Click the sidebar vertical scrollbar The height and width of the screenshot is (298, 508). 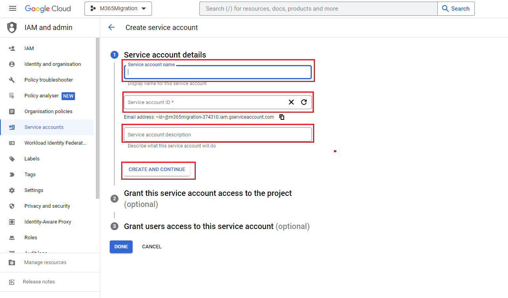[97, 118]
